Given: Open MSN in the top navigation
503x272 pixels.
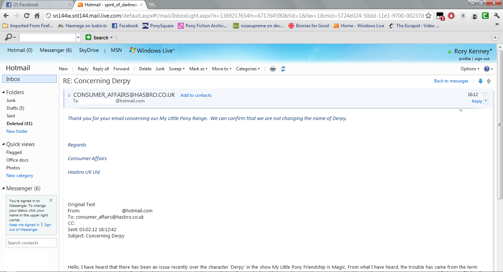Looking at the screenshot, I should [116, 50].
